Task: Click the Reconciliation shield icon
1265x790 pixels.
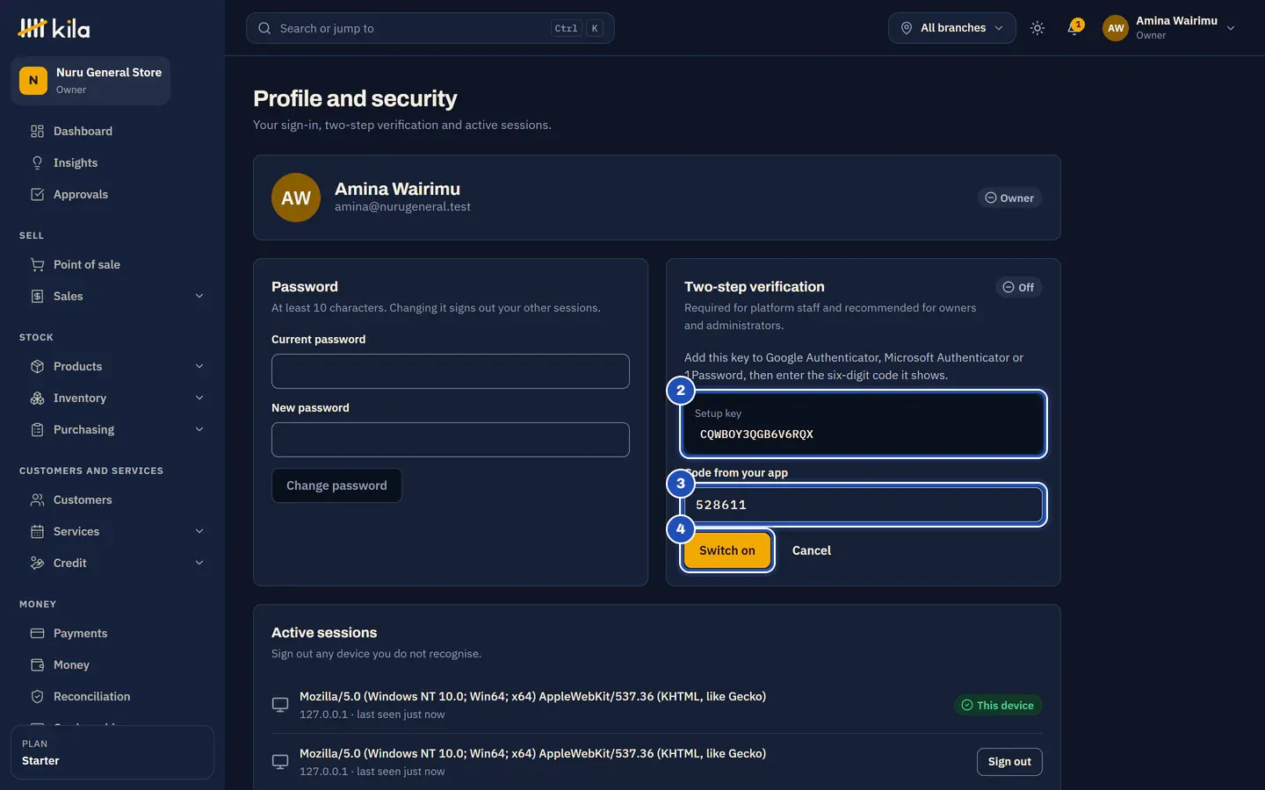Action: pyautogui.click(x=37, y=697)
